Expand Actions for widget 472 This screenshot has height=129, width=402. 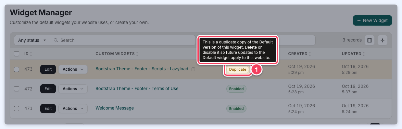coord(73,89)
